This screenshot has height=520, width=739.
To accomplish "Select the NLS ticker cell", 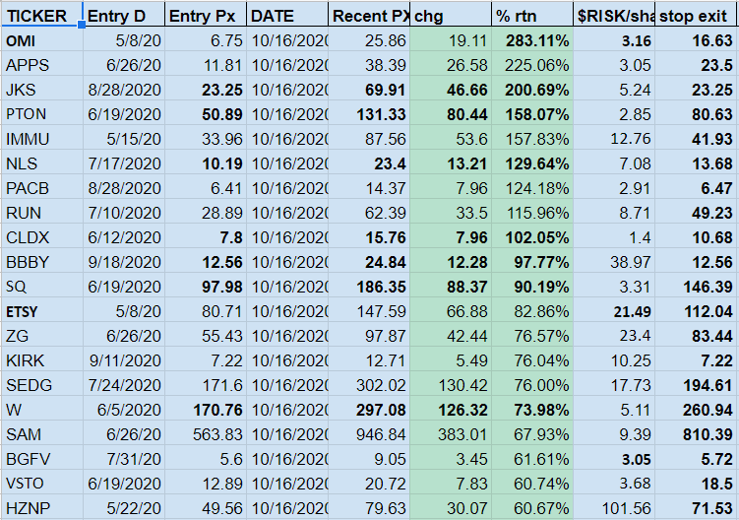I will pos(41,163).
